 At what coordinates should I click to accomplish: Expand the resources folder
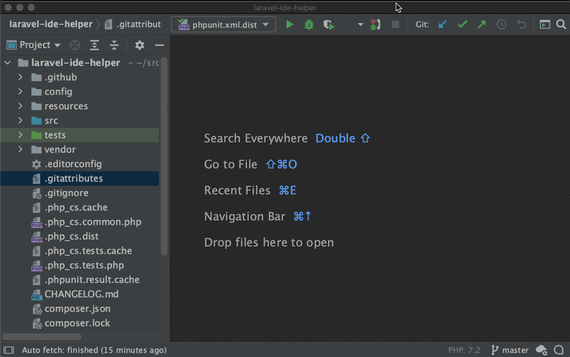[x=20, y=106]
